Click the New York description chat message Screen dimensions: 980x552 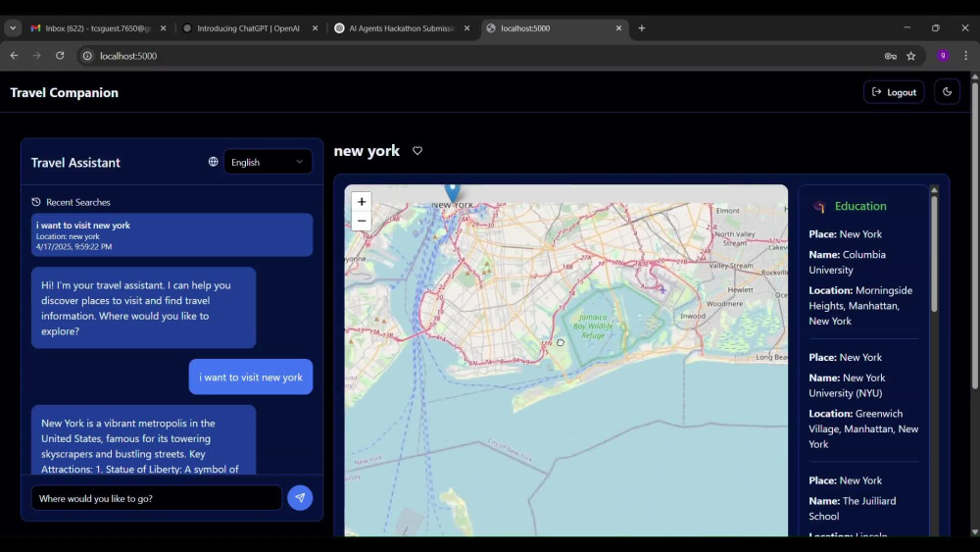144,439
